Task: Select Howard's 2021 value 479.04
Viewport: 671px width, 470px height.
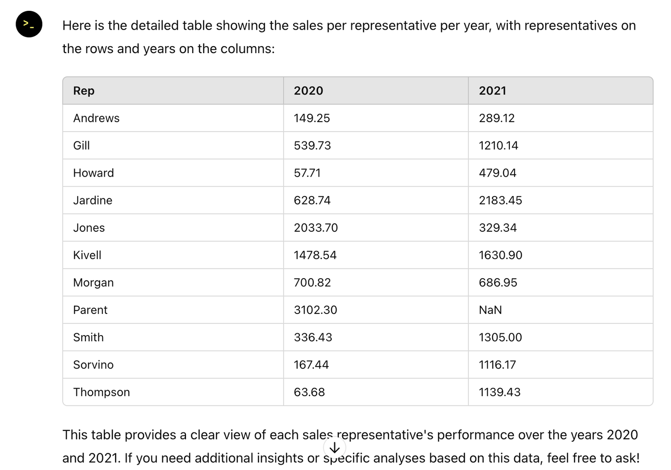Action: click(497, 173)
